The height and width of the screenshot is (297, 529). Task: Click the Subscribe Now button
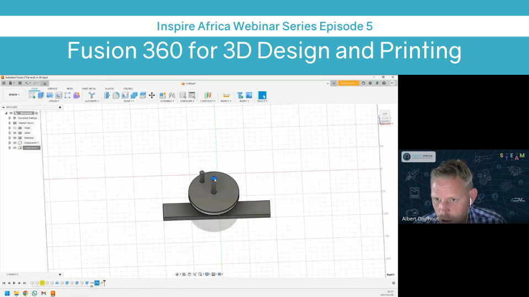tap(348, 83)
